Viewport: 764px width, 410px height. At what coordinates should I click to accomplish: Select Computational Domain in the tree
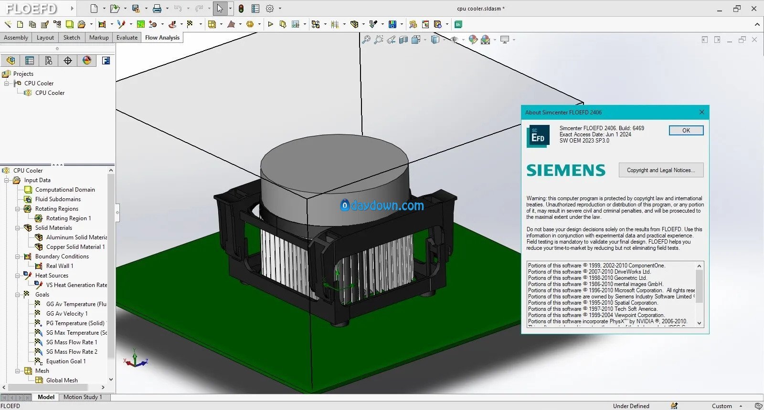pos(65,190)
